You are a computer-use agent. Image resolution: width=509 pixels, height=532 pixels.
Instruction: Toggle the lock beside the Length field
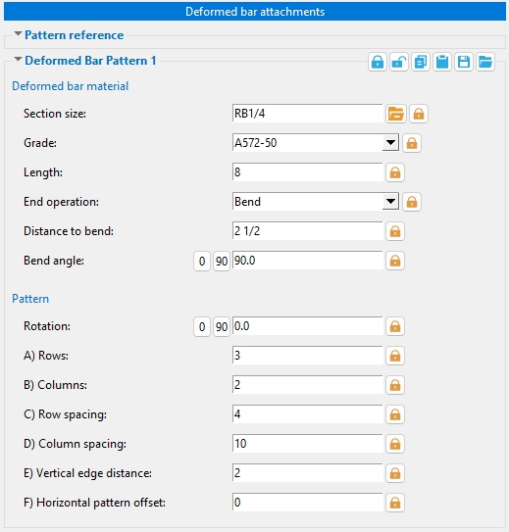(395, 172)
